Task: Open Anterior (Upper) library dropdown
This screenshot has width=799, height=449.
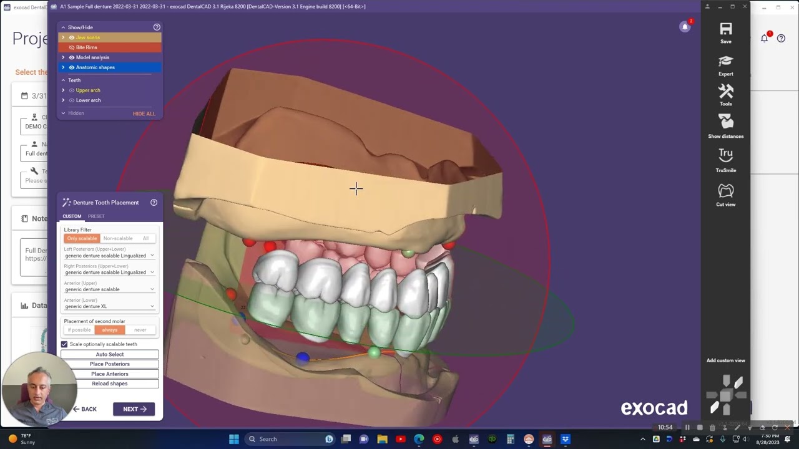Action: point(109,289)
